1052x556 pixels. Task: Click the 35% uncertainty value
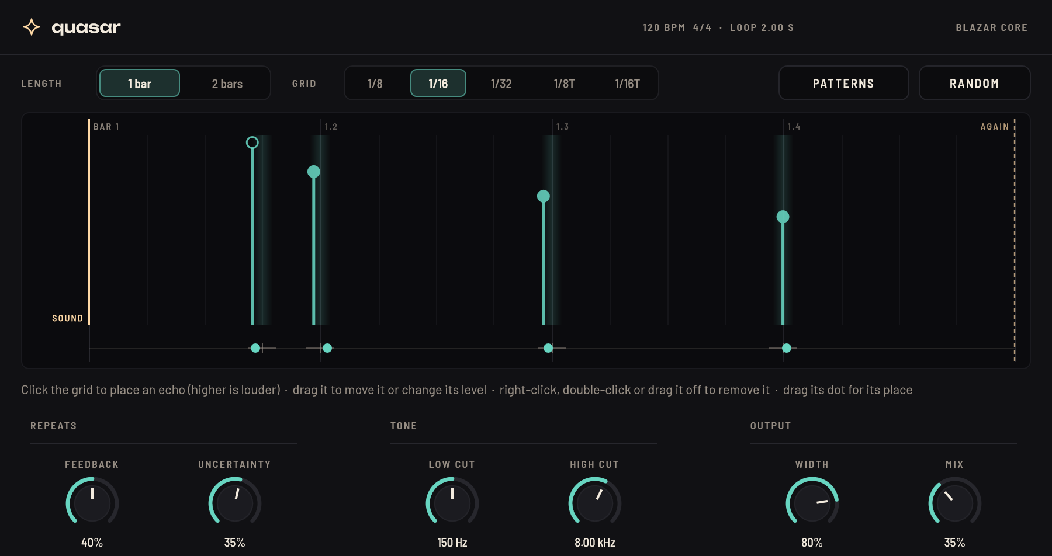[235, 543]
